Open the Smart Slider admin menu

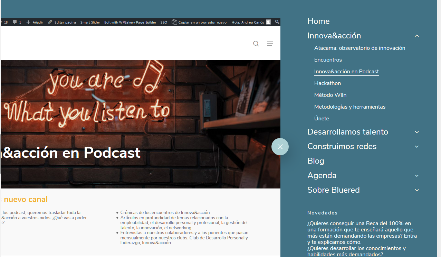pos(90,22)
